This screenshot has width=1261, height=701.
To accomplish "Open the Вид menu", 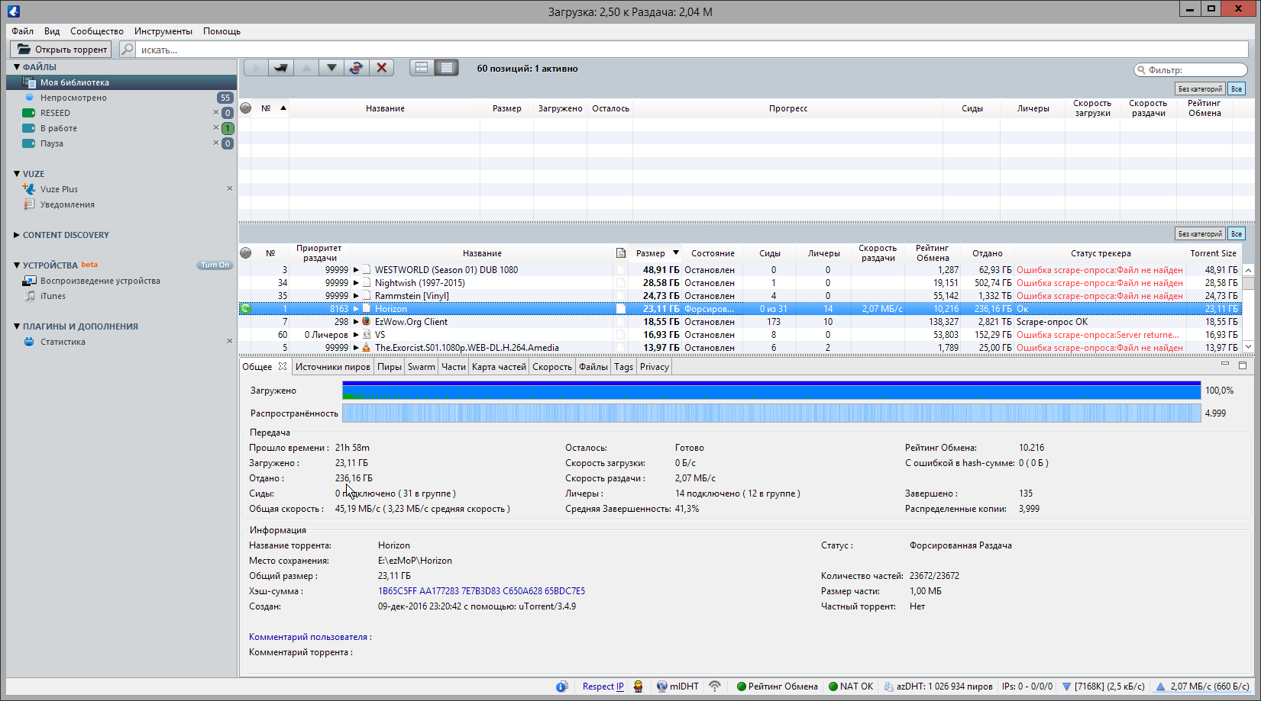I will [x=52, y=31].
